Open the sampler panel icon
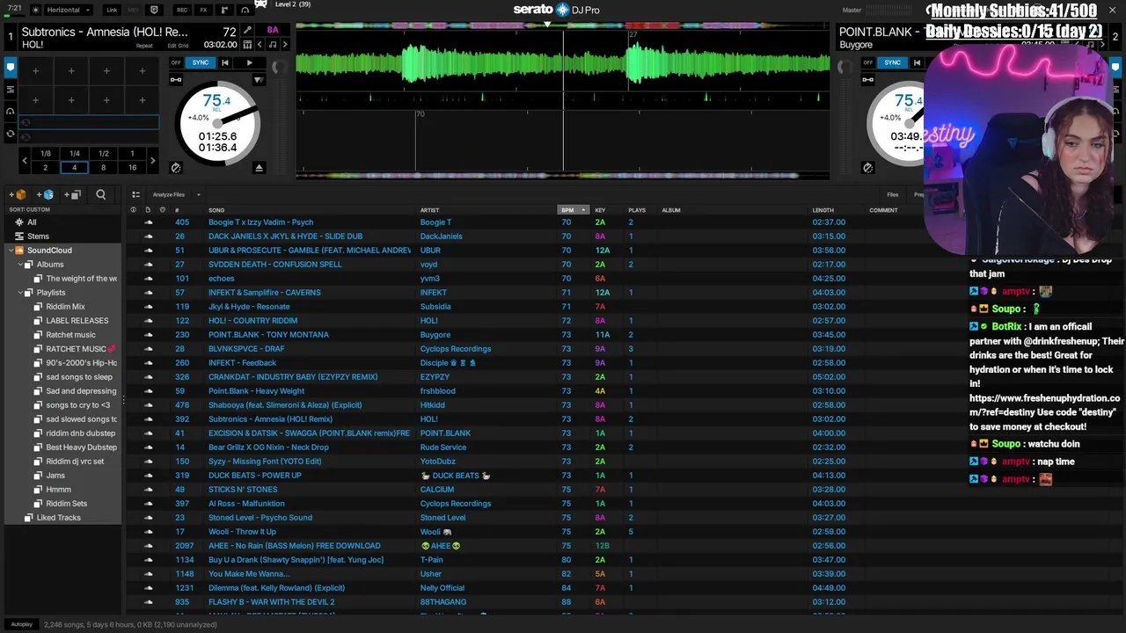 coord(223,10)
